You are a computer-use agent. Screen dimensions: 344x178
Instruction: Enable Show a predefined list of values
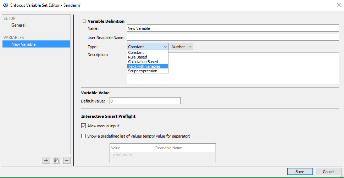point(84,136)
